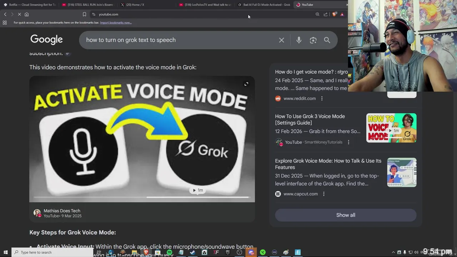The width and height of the screenshot is (457, 257).
Task: Play the How To Voice Mode thumbnail video
Action: tap(391, 128)
